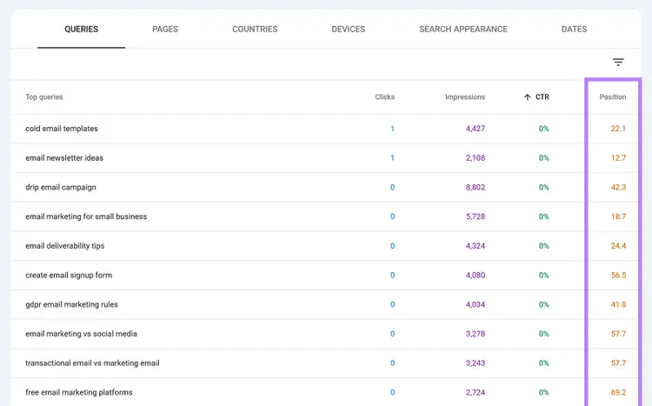Select the 'email deliverability tips' query

click(65, 246)
